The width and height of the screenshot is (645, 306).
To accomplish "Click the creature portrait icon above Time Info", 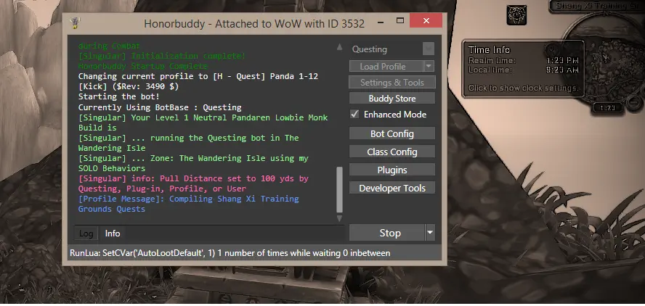I will pyautogui.click(x=516, y=14).
